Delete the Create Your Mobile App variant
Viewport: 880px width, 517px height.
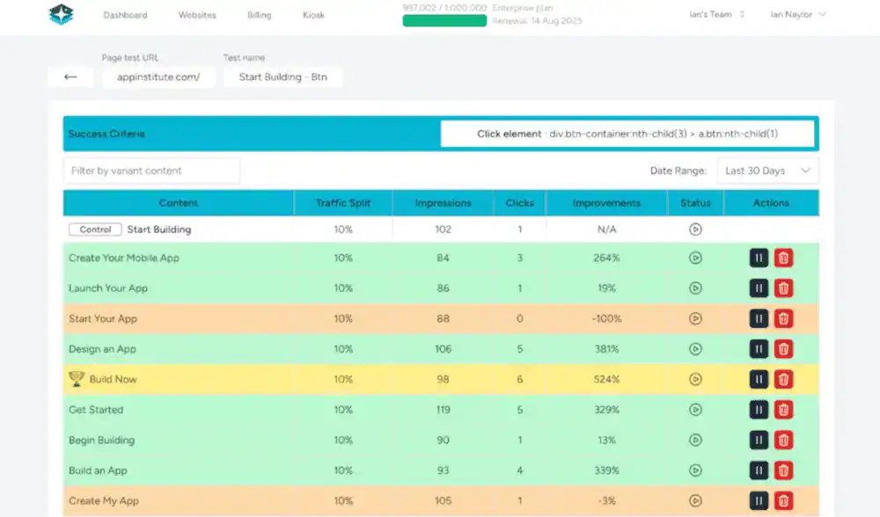pos(783,258)
